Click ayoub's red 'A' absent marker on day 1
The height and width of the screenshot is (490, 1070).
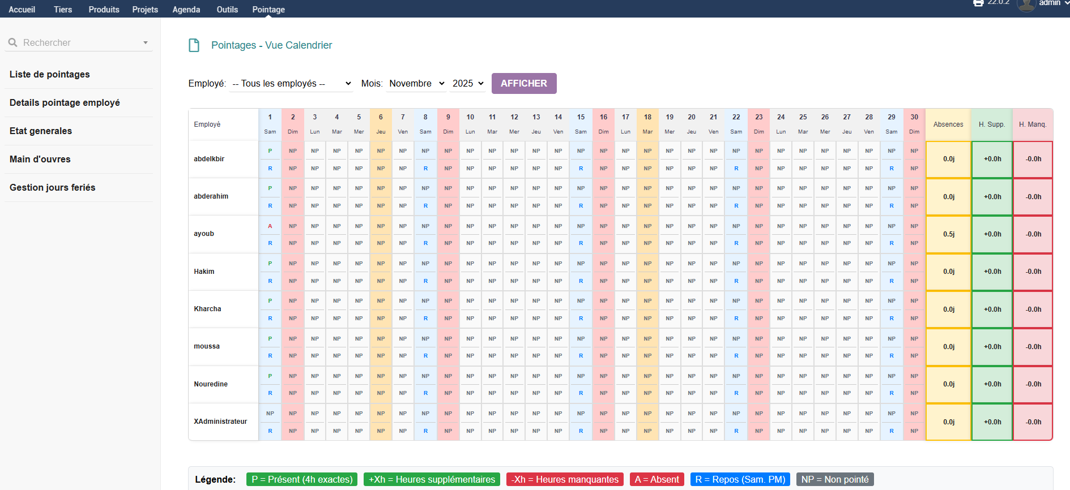270,226
